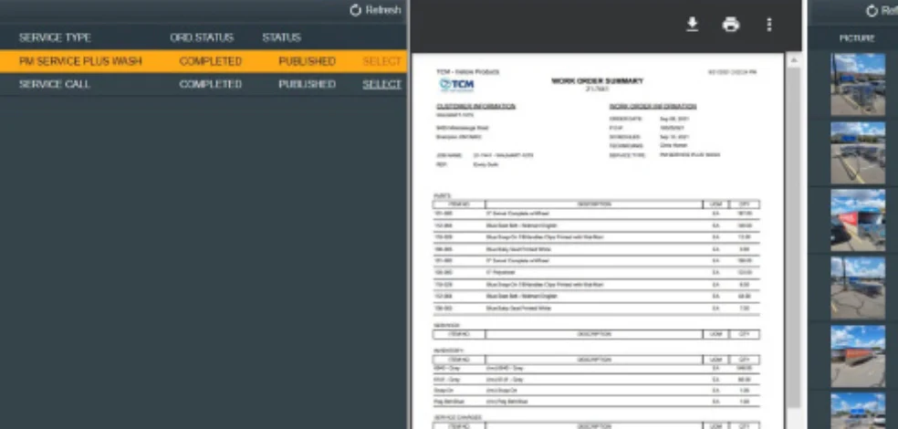Refresh the pictures panel
The width and height of the screenshot is (898, 429).
tap(882, 10)
